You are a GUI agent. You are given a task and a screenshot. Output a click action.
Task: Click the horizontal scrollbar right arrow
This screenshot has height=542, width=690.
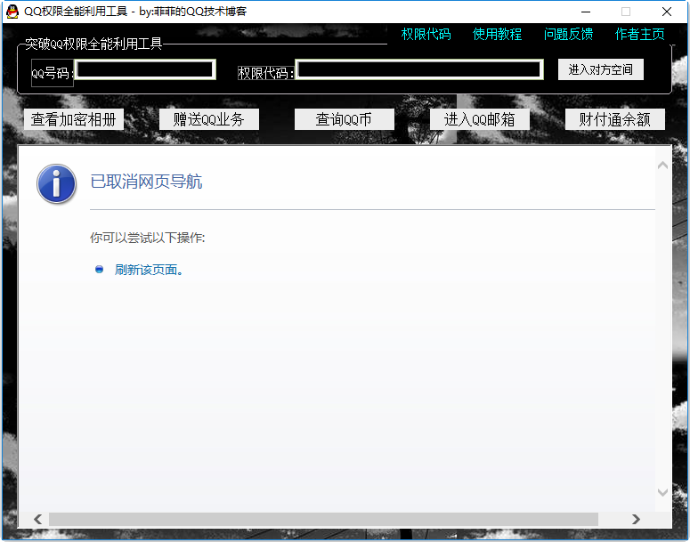tap(636, 519)
